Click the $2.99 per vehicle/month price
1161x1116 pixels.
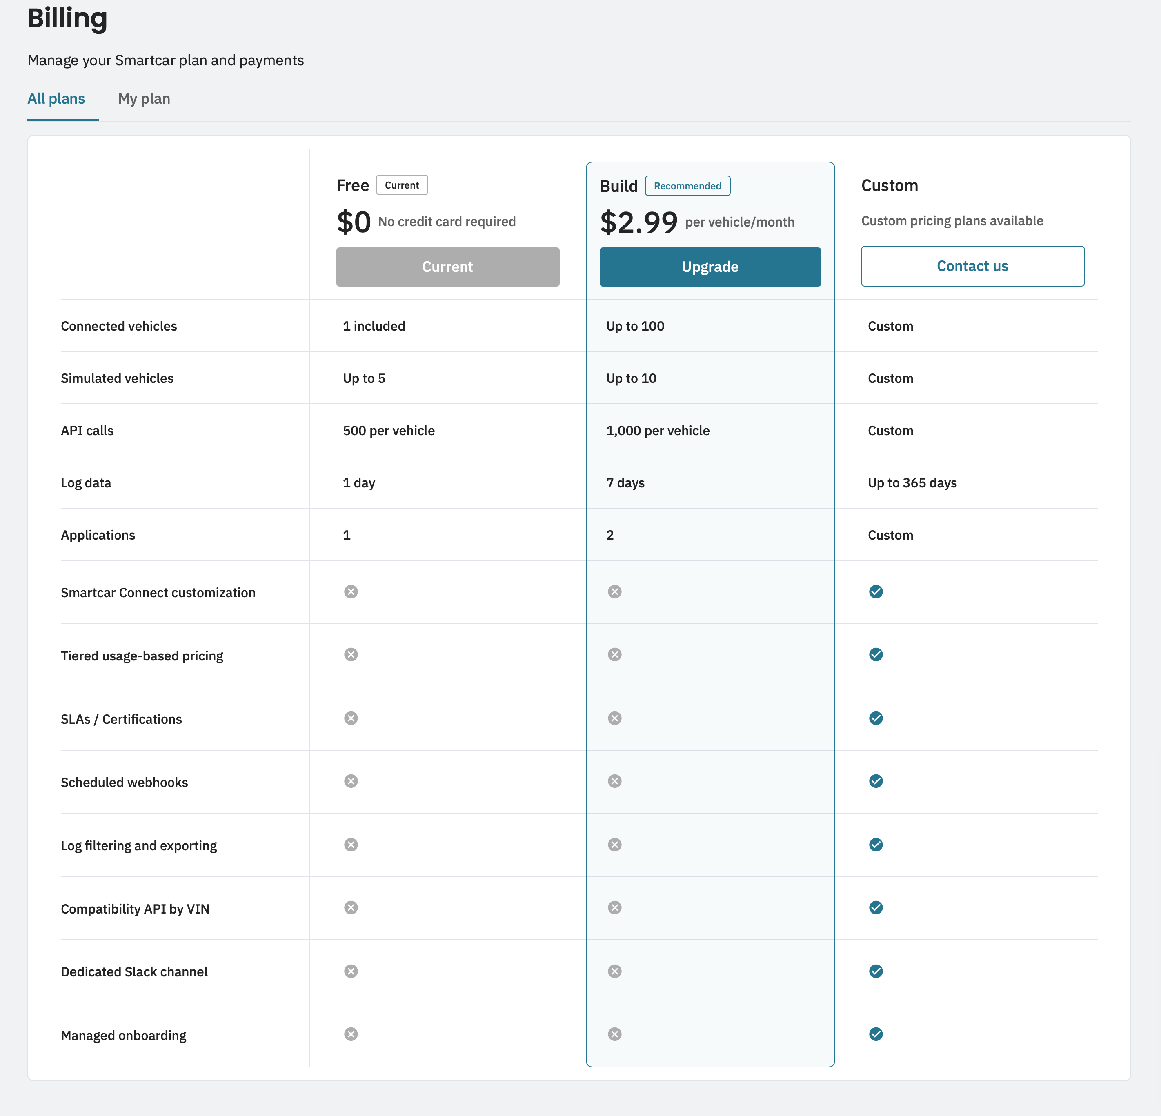[x=696, y=222]
